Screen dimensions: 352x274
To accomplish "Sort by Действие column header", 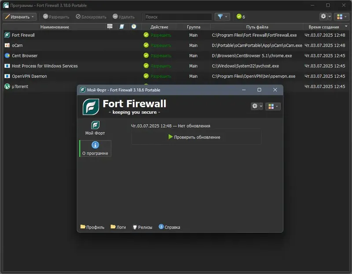I will click(159, 27).
